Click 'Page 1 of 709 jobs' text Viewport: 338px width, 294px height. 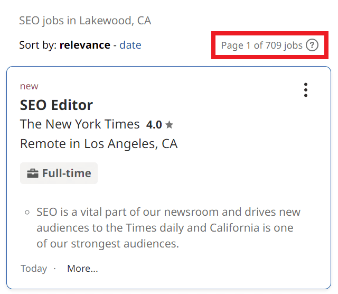point(262,45)
